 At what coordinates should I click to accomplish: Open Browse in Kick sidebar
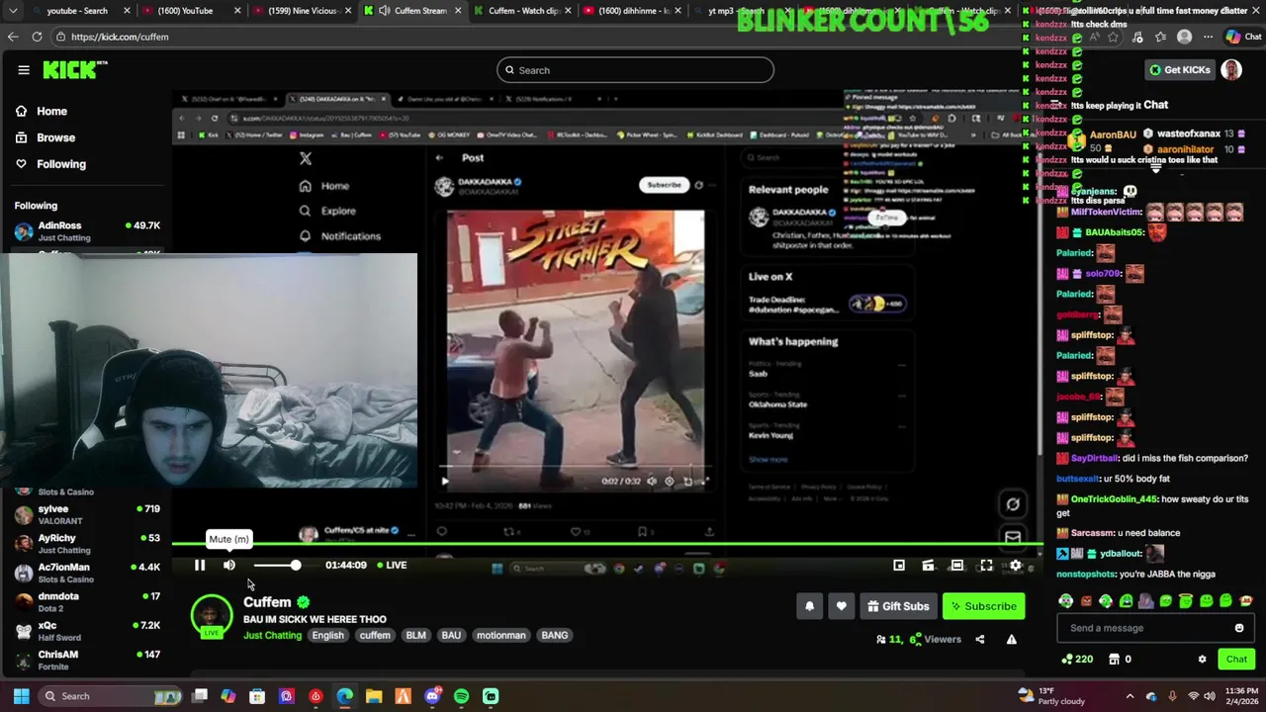pyautogui.click(x=45, y=137)
